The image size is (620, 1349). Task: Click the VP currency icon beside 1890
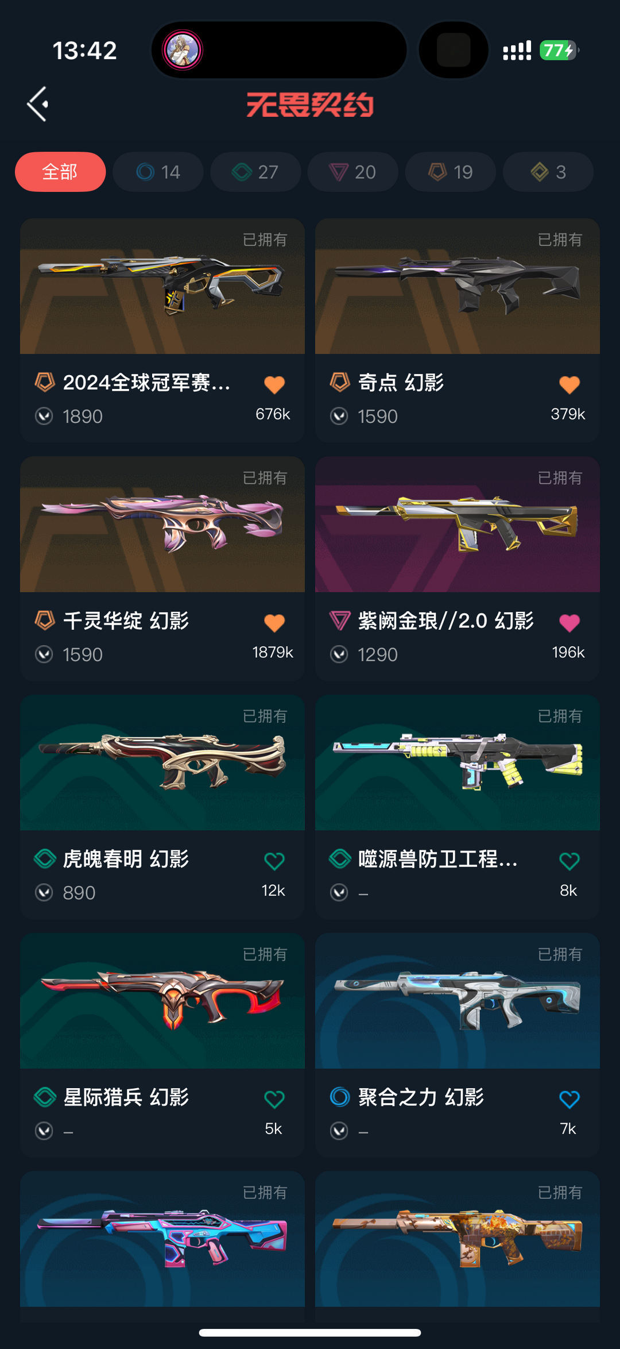pos(44,416)
